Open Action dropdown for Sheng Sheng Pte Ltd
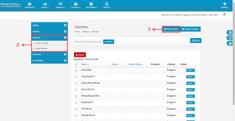This screenshot has height=121, width=235. pyautogui.click(x=190, y=83)
